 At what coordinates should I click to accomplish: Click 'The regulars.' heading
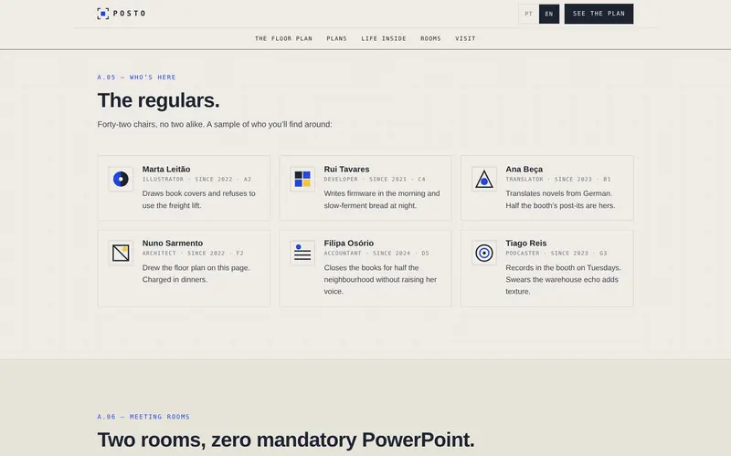[x=158, y=100]
